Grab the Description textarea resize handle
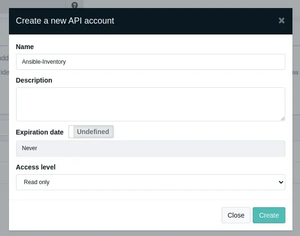This screenshot has height=236, width=300. coord(283,118)
